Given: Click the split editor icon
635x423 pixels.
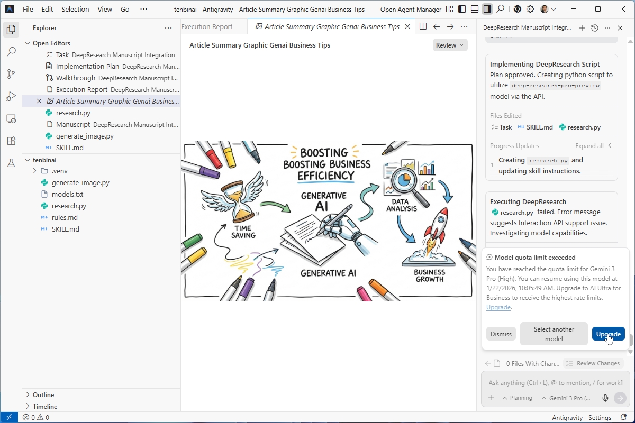Looking at the screenshot, I should pyautogui.click(x=423, y=27).
